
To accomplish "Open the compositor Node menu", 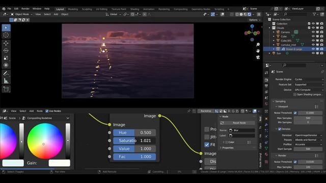I will 40,111.
